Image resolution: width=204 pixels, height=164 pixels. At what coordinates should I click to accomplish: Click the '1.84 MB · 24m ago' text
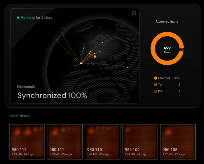pos(23,154)
